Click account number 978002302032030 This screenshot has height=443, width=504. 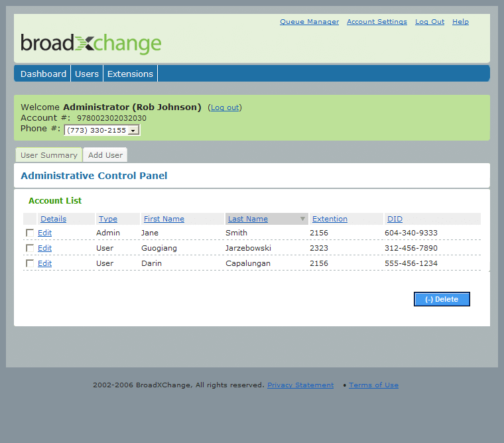tap(111, 118)
